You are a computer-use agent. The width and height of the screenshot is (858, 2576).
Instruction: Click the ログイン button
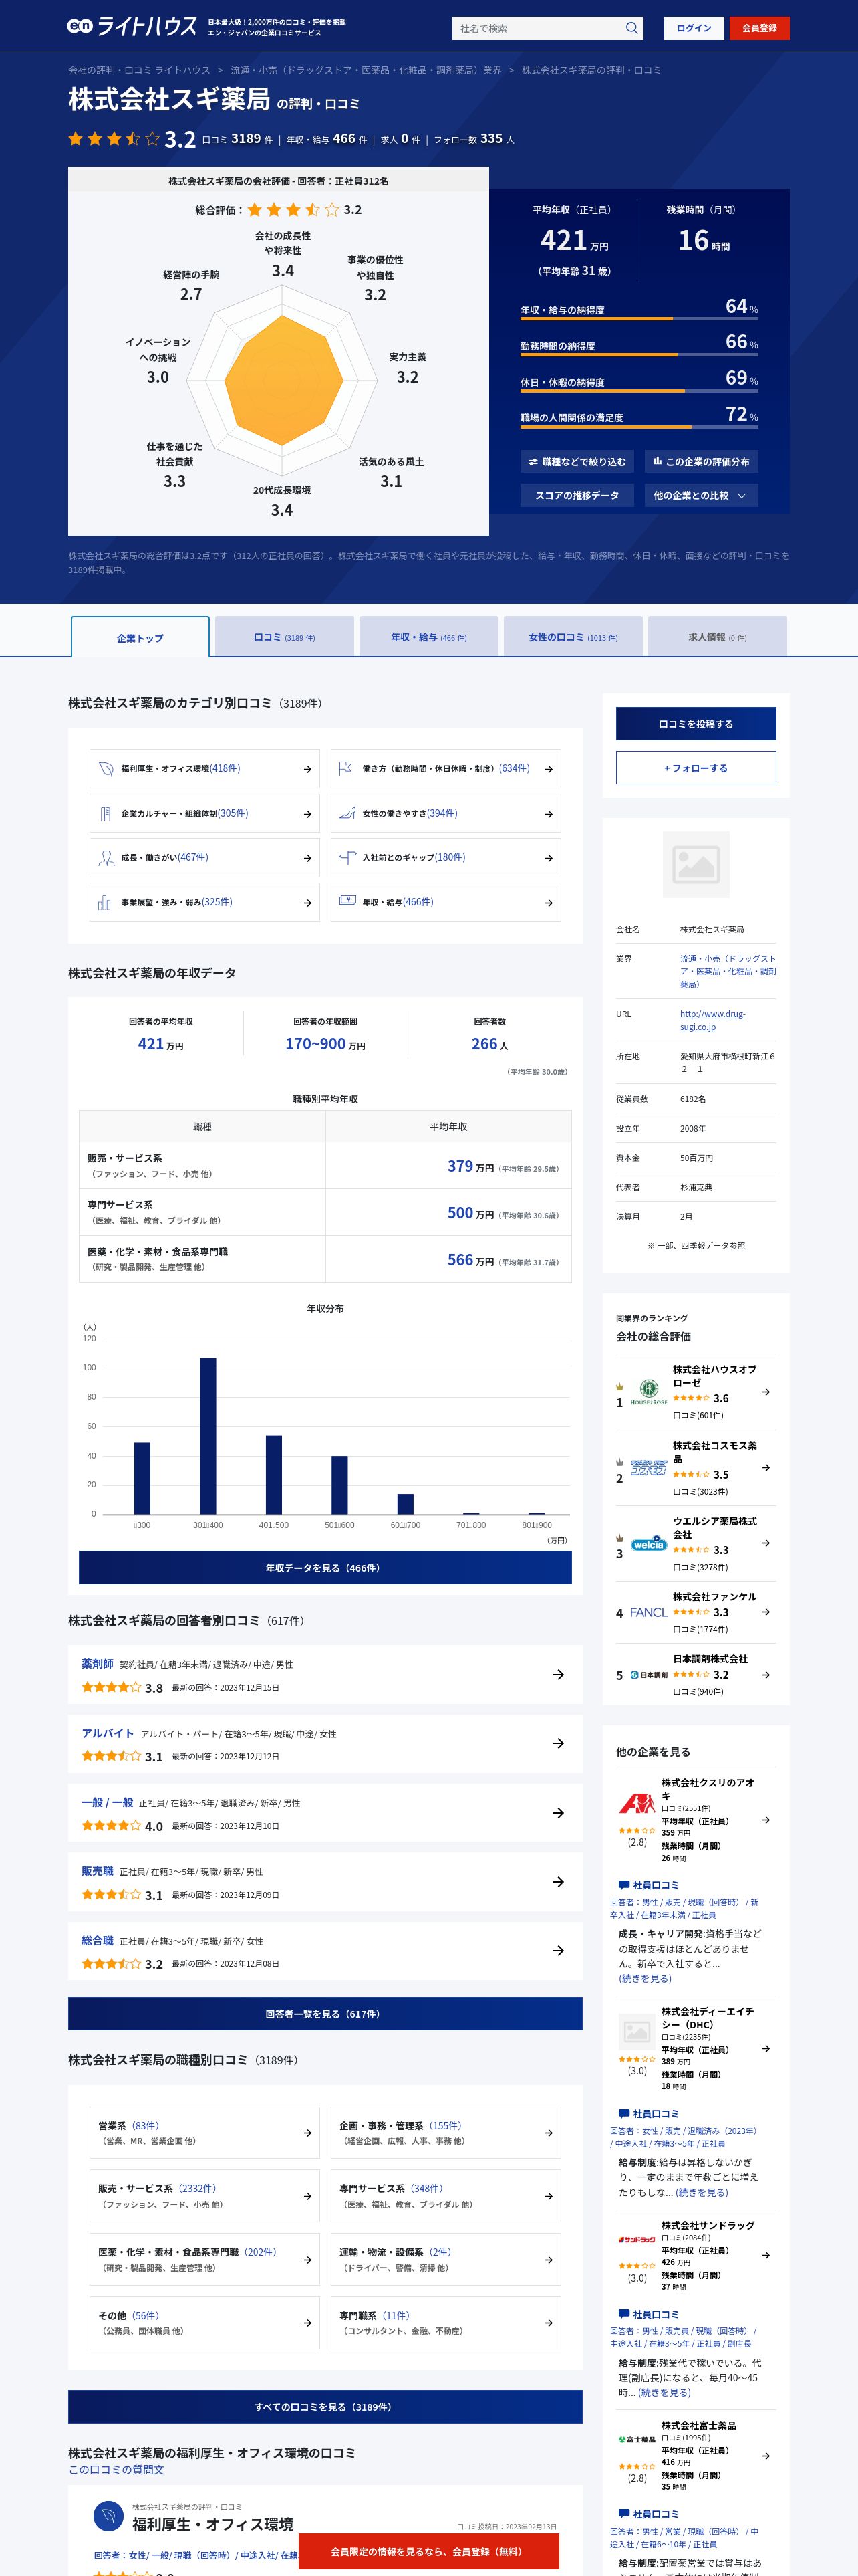693,28
